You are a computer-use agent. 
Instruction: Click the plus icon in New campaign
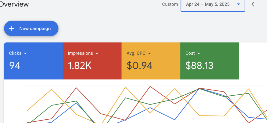[12, 28]
